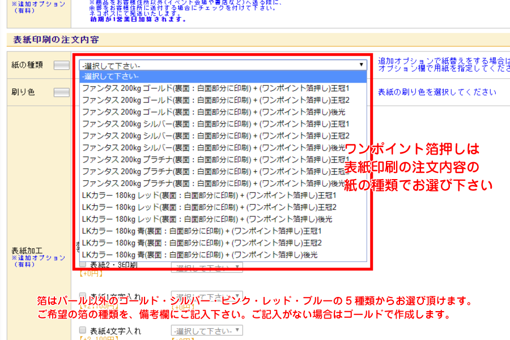Open dropdown next to 表紙4文字入れ

point(207,330)
